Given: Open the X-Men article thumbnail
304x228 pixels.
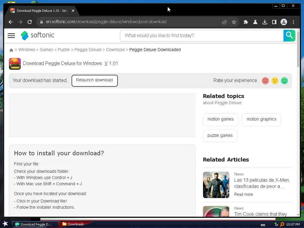Looking at the screenshot, I should click(216, 185).
